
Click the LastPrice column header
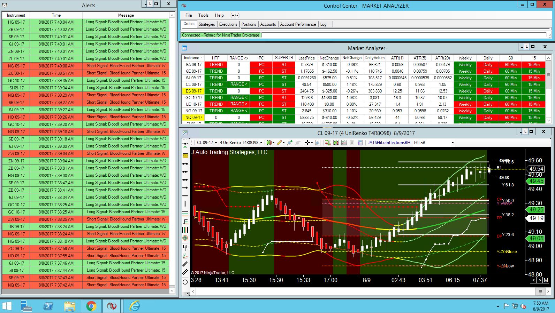pyautogui.click(x=306, y=58)
